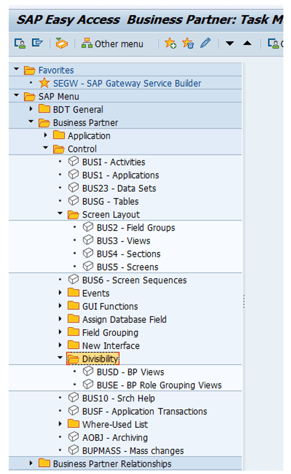This screenshot has height=474, width=291.
Task: Click Move Favorites Up arrow
Action: tap(247, 43)
